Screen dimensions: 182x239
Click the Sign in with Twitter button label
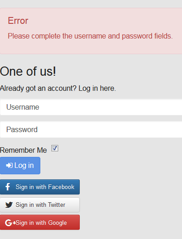[40, 205]
